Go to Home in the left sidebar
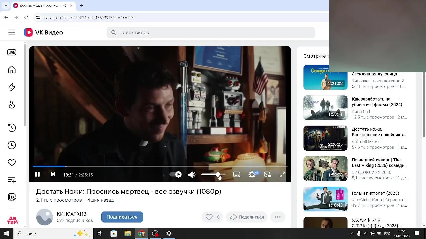Viewport: 426px width, 239px height. pyautogui.click(x=12, y=70)
